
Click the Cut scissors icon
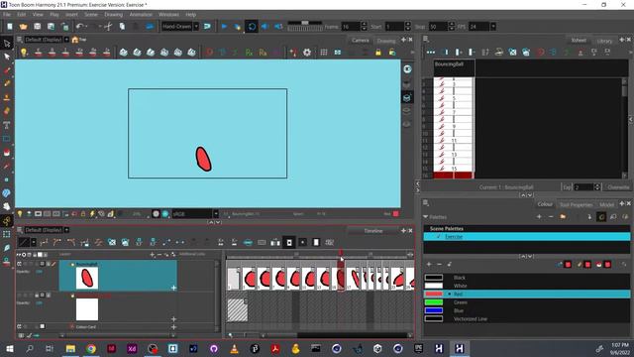(108, 27)
